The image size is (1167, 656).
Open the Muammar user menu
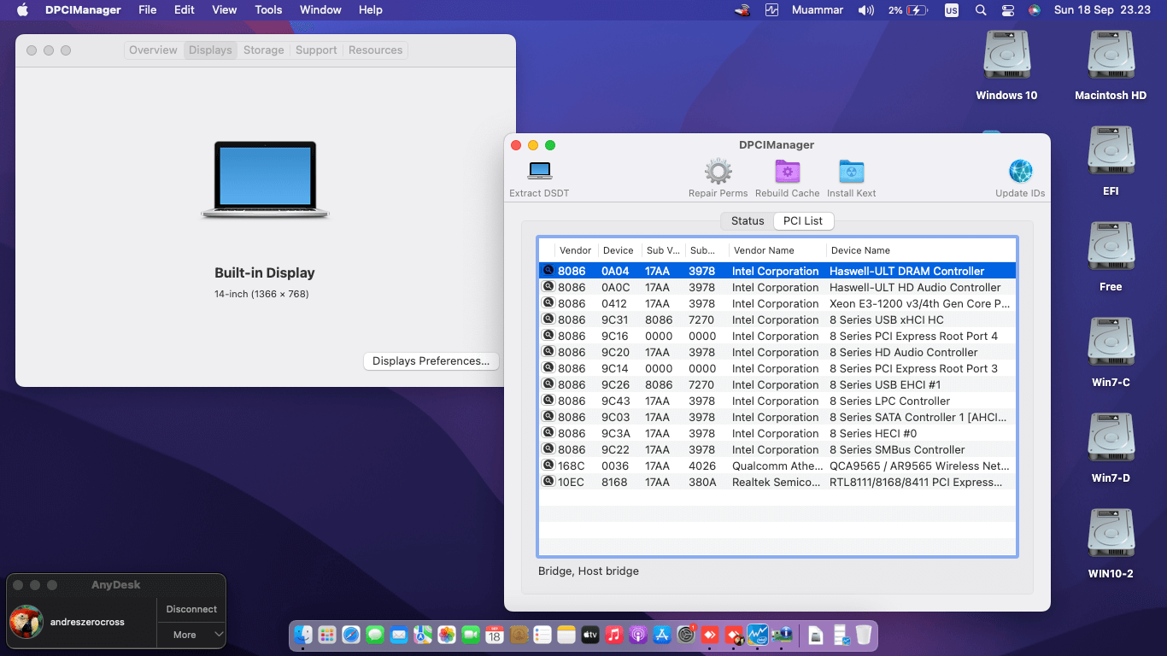[819, 10]
